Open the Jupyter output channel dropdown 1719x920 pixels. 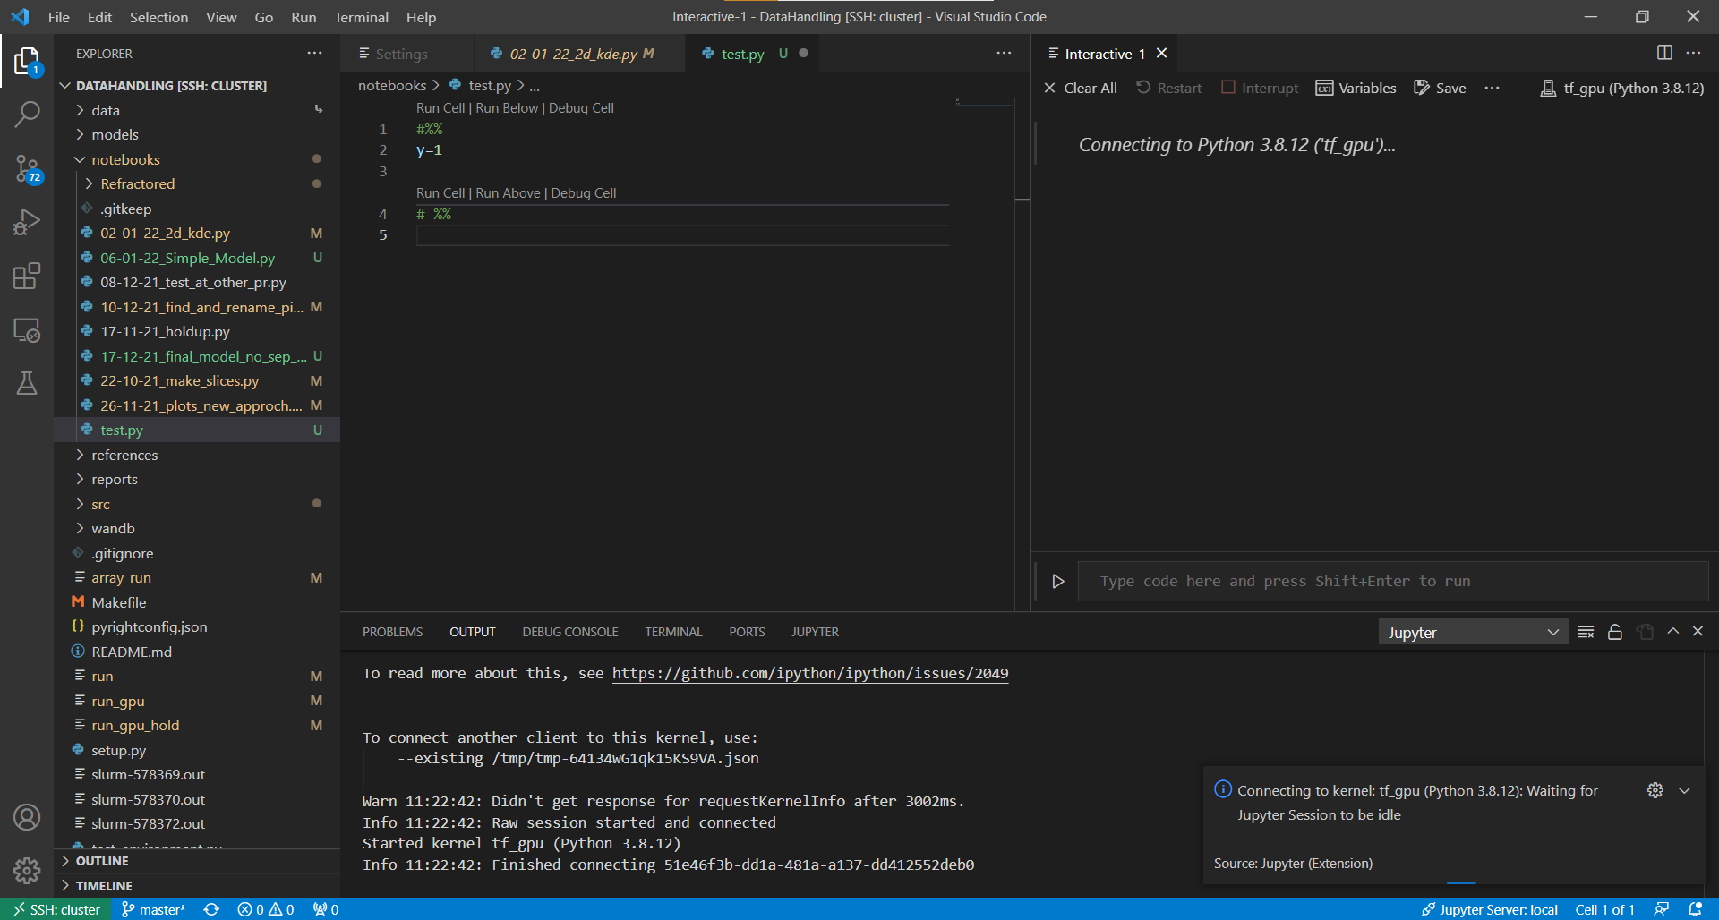click(1473, 632)
